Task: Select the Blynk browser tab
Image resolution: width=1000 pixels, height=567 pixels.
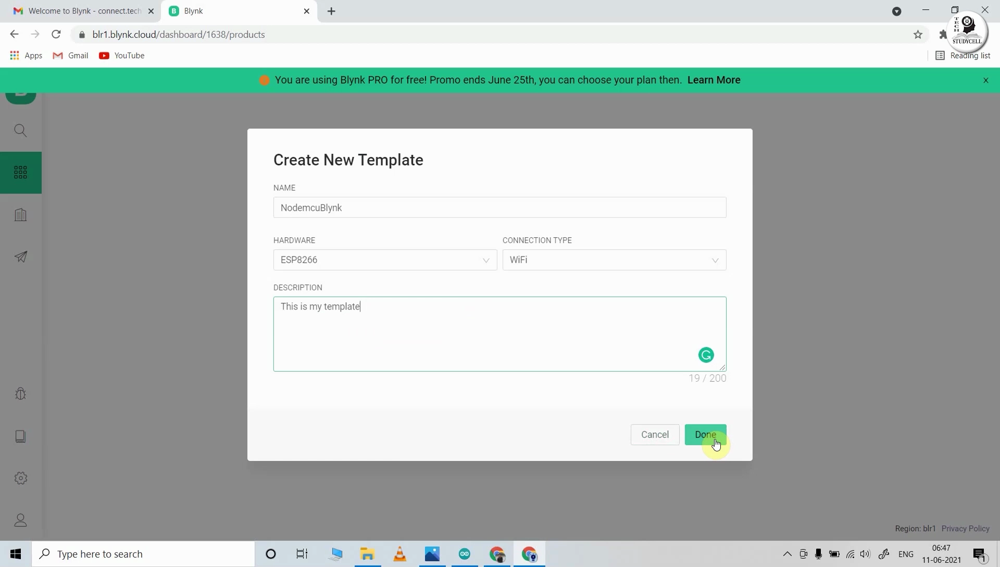Action: coord(239,11)
